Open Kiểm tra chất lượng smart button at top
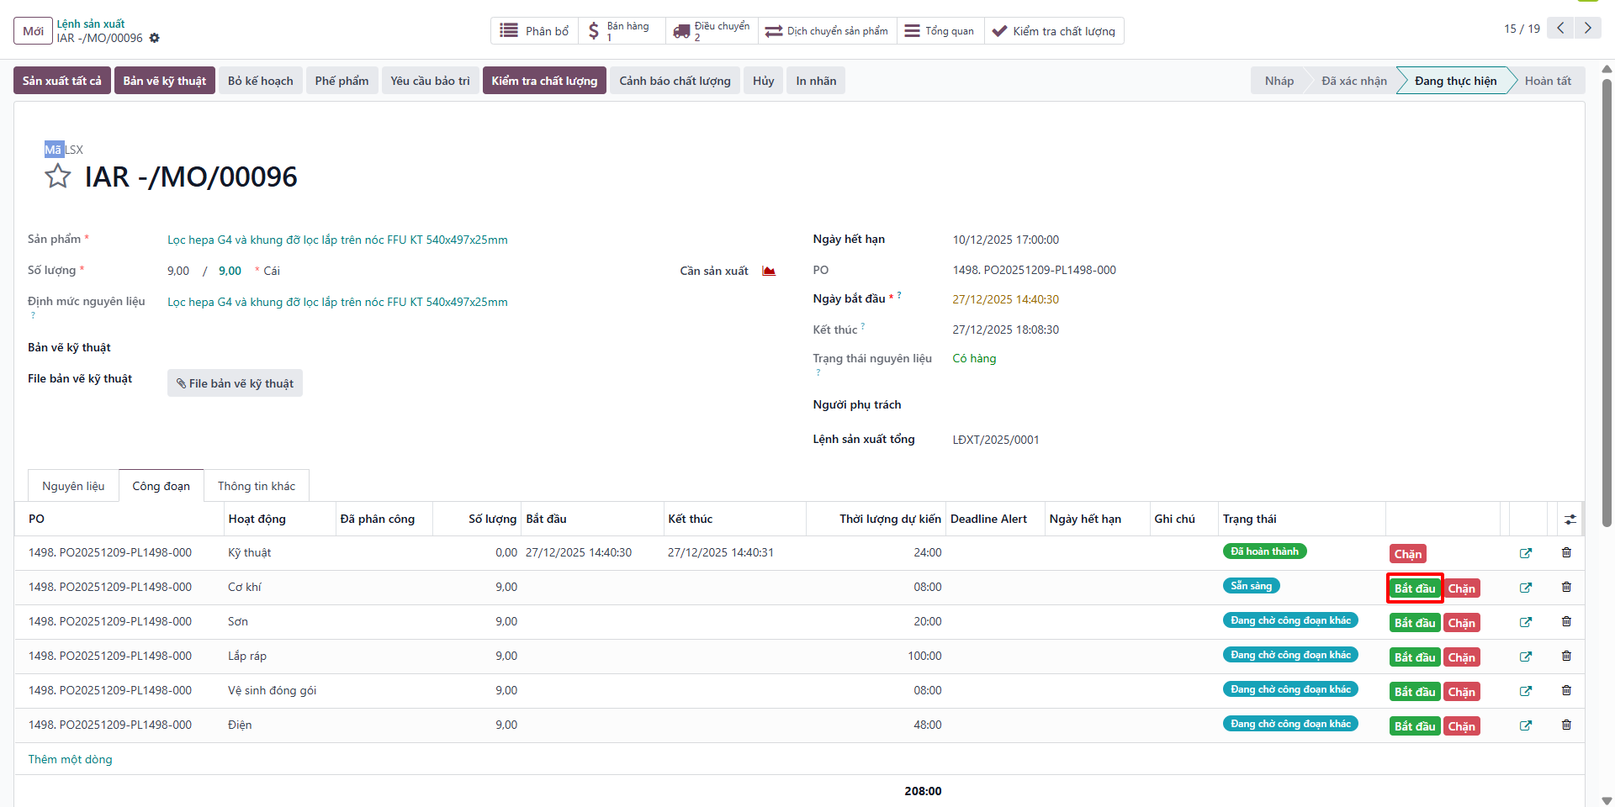Image resolution: width=1615 pixels, height=807 pixels. pyautogui.click(x=1054, y=31)
